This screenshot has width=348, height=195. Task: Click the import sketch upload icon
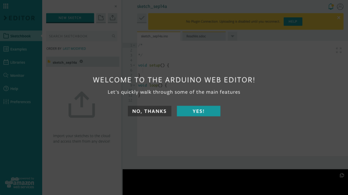(x=113, y=18)
